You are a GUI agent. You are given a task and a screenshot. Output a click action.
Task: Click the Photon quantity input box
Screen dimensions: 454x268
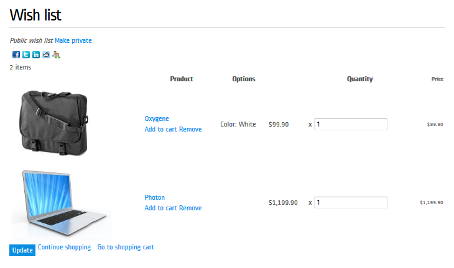[351, 202]
